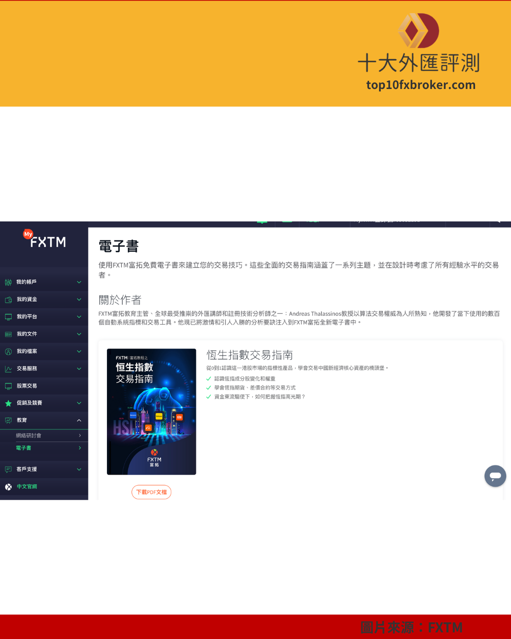
Task: Click bullet 資金東流驅使下,如何把握恆指高光期?
Action: [260, 397]
